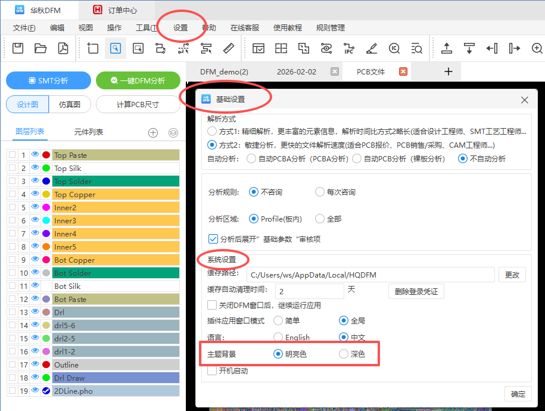
Task: Toggle 分析后展开 checkbox
Action: pos(213,239)
